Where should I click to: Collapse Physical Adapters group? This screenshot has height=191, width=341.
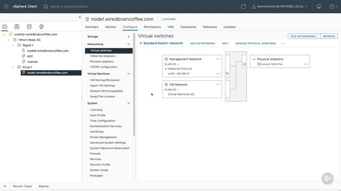click(x=254, y=59)
